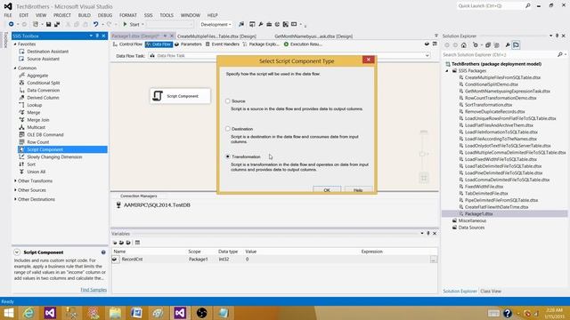Pick Union All from the toolbox
Image resolution: width=570 pixels, height=320 pixels.
[x=36, y=172]
